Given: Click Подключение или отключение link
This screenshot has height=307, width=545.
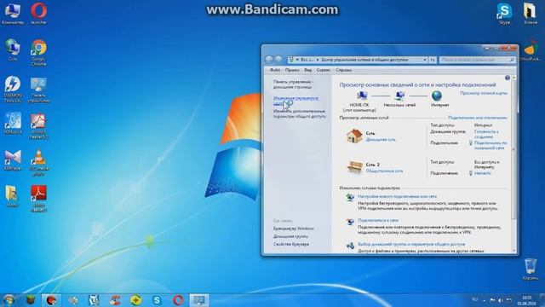Looking at the screenshot, I should pos(477,118).
